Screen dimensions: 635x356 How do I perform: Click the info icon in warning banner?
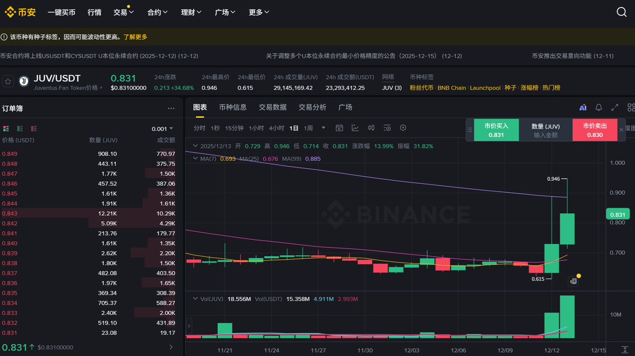[x=4, y=37]
